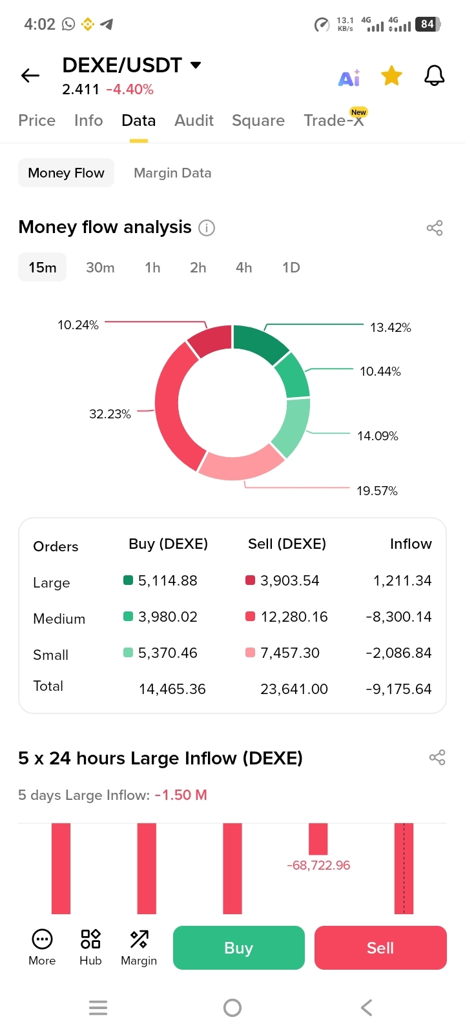Tap the red Sell button
Image resolution: width=465 pixels, height=1033 pixels.
380,948
